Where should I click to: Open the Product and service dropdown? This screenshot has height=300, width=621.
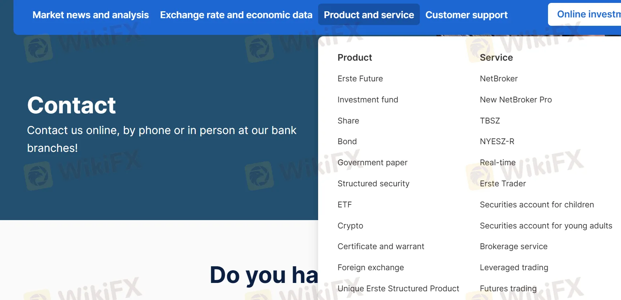tap(369, 15)
